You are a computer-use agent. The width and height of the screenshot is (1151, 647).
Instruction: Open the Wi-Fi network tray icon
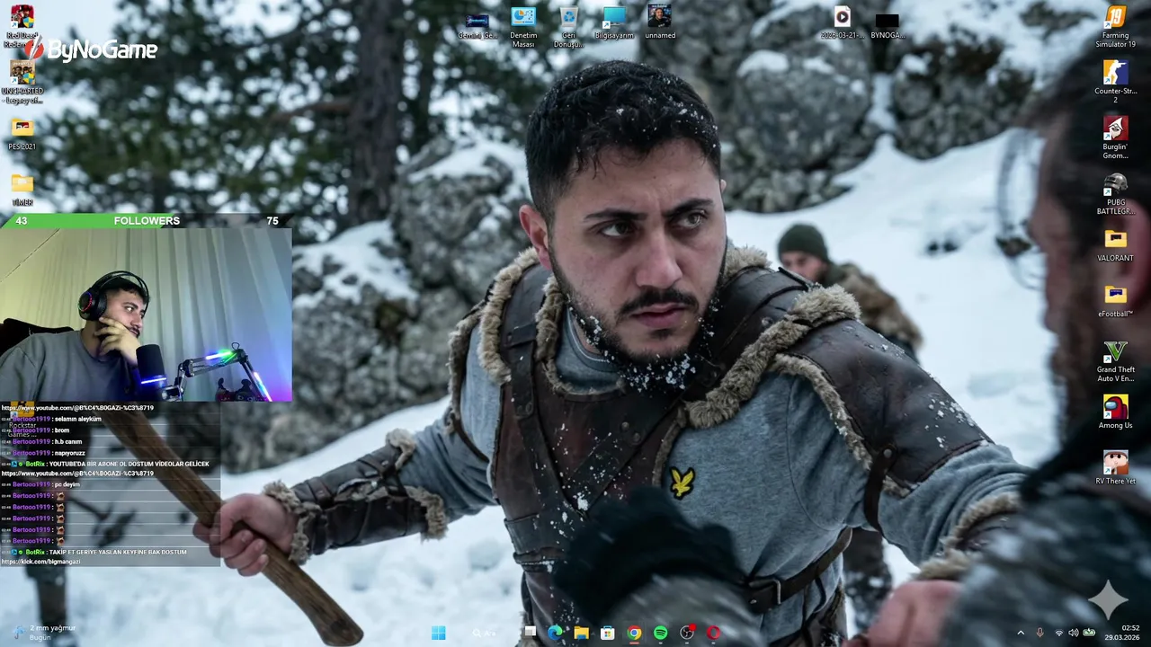1058,633
